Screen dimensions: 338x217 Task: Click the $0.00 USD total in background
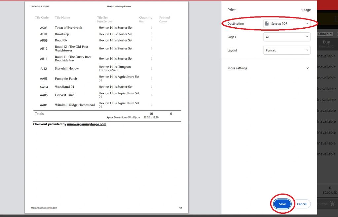(x=330, y=193)
